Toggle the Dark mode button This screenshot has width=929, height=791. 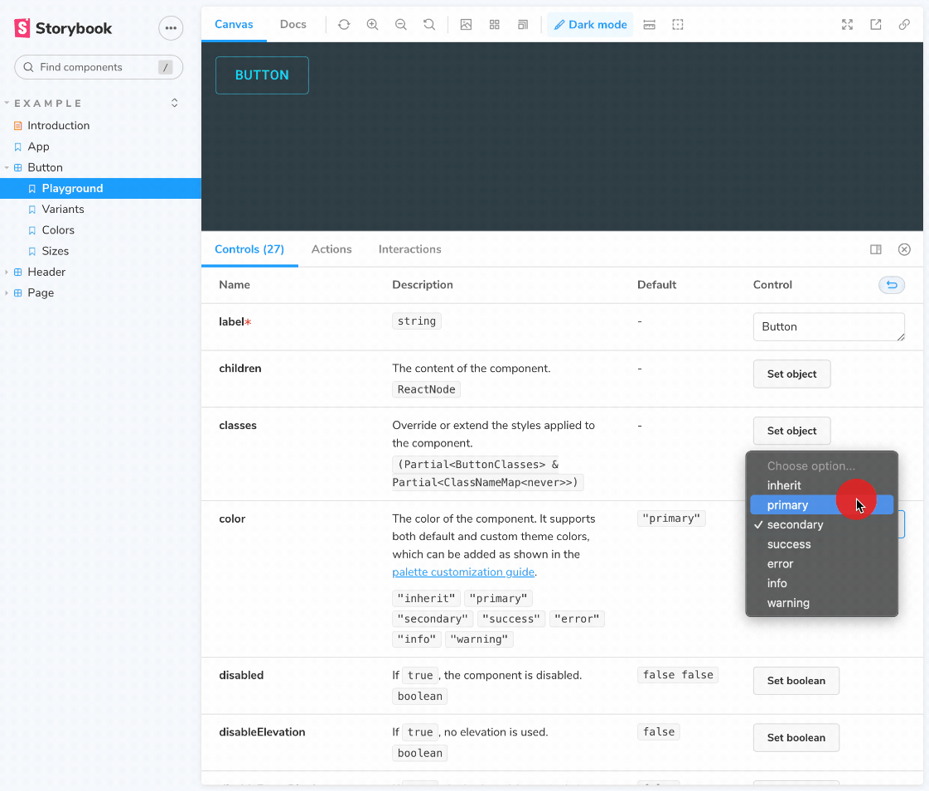(589, 25)
